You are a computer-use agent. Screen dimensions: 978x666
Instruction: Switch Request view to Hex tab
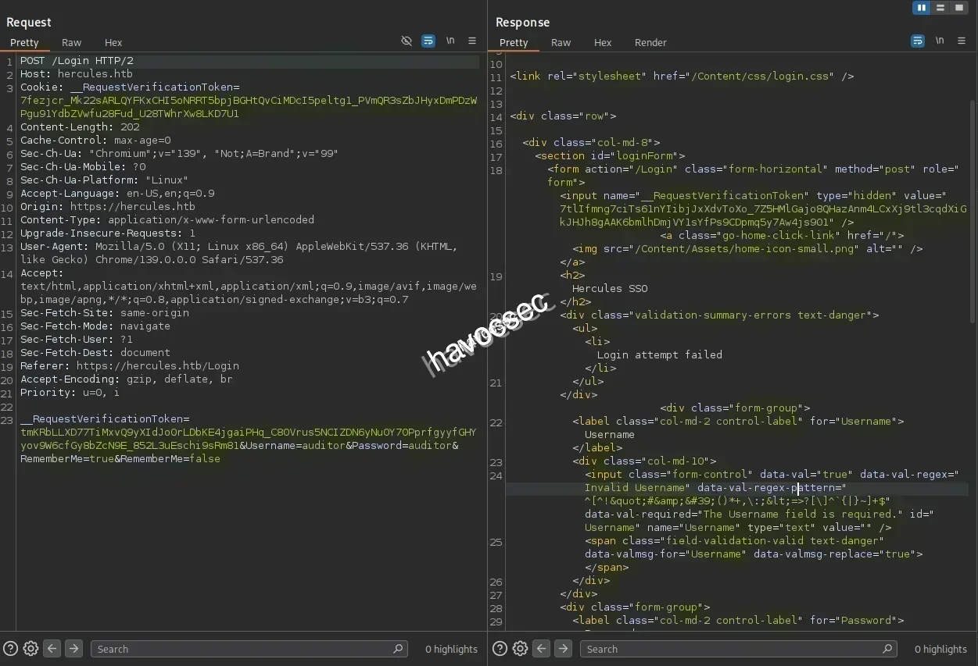[113, 42]
